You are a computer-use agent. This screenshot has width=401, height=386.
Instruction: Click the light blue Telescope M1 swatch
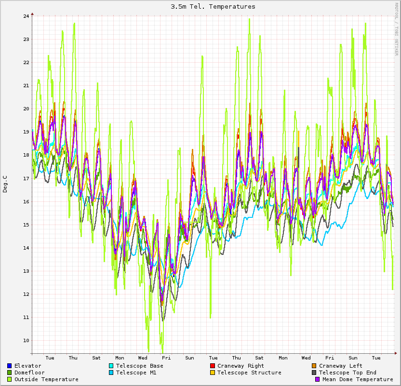click(x=111, y=373)
